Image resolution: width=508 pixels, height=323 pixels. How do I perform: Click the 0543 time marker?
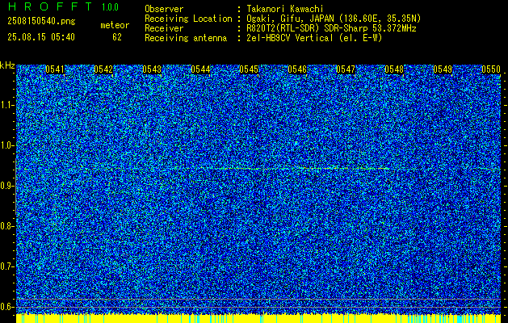[152, 69]
